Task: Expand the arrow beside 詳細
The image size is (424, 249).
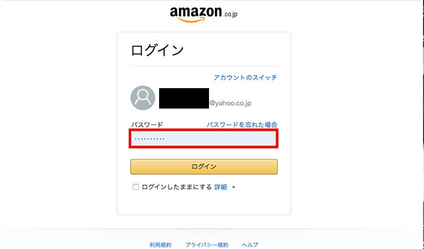Action: coord(233,188)
